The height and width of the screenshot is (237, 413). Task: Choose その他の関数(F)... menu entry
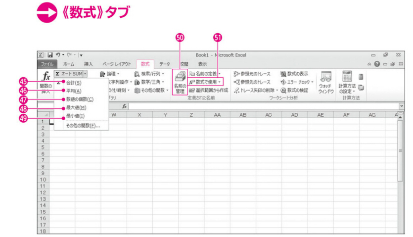pyautogui.click(x=82, y=126)
